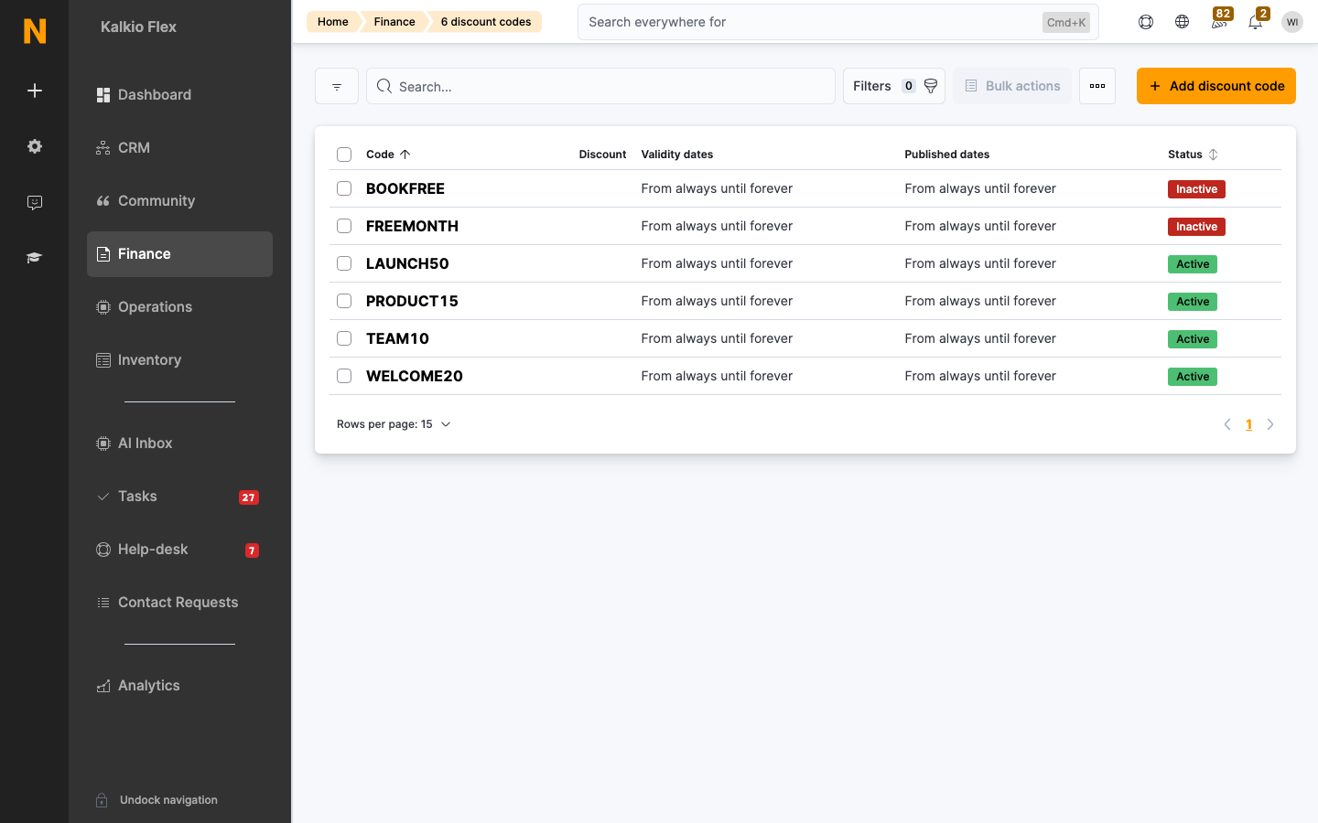This screenshot has width=1318, height=823.
Task: Open the three-dots more options button
Action: point(1097,86)
